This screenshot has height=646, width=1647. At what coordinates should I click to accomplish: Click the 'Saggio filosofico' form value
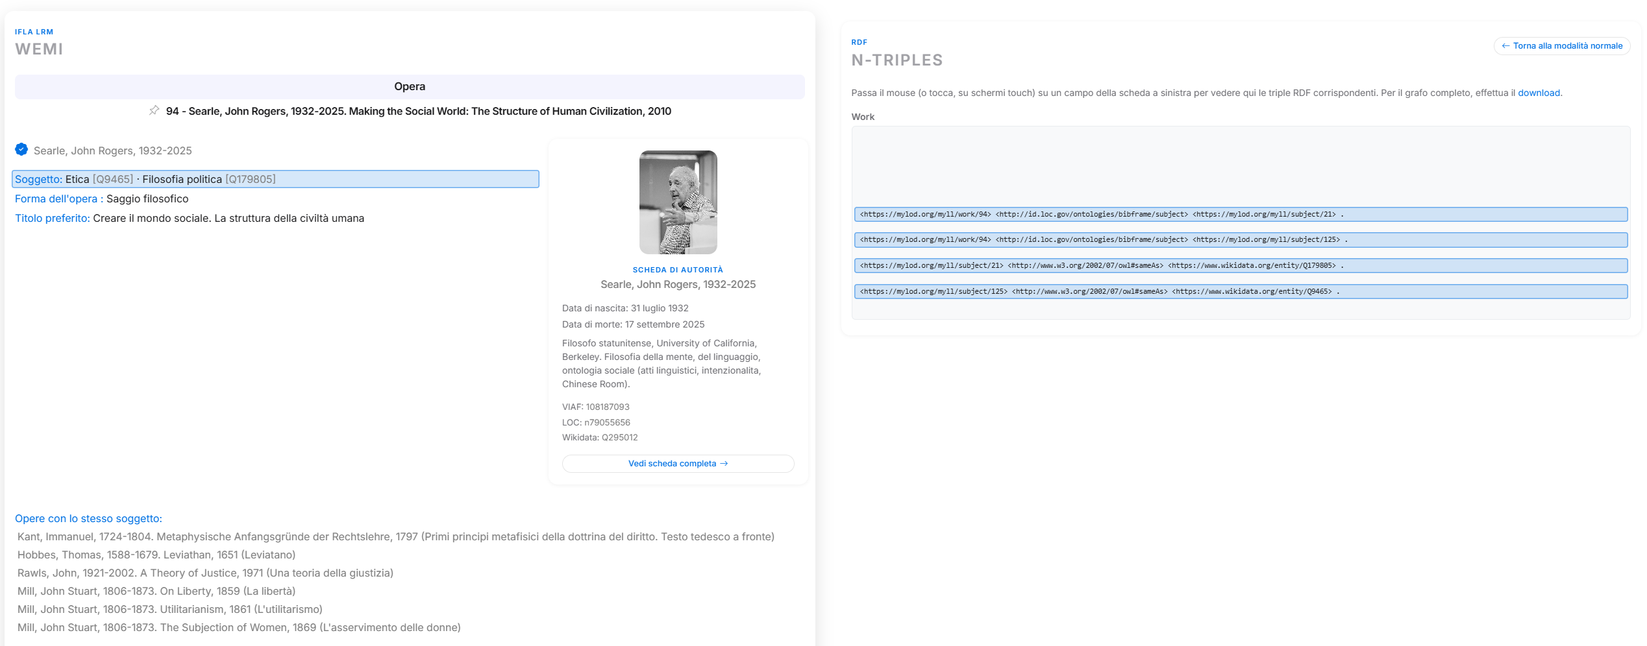(x=147, y=199)
